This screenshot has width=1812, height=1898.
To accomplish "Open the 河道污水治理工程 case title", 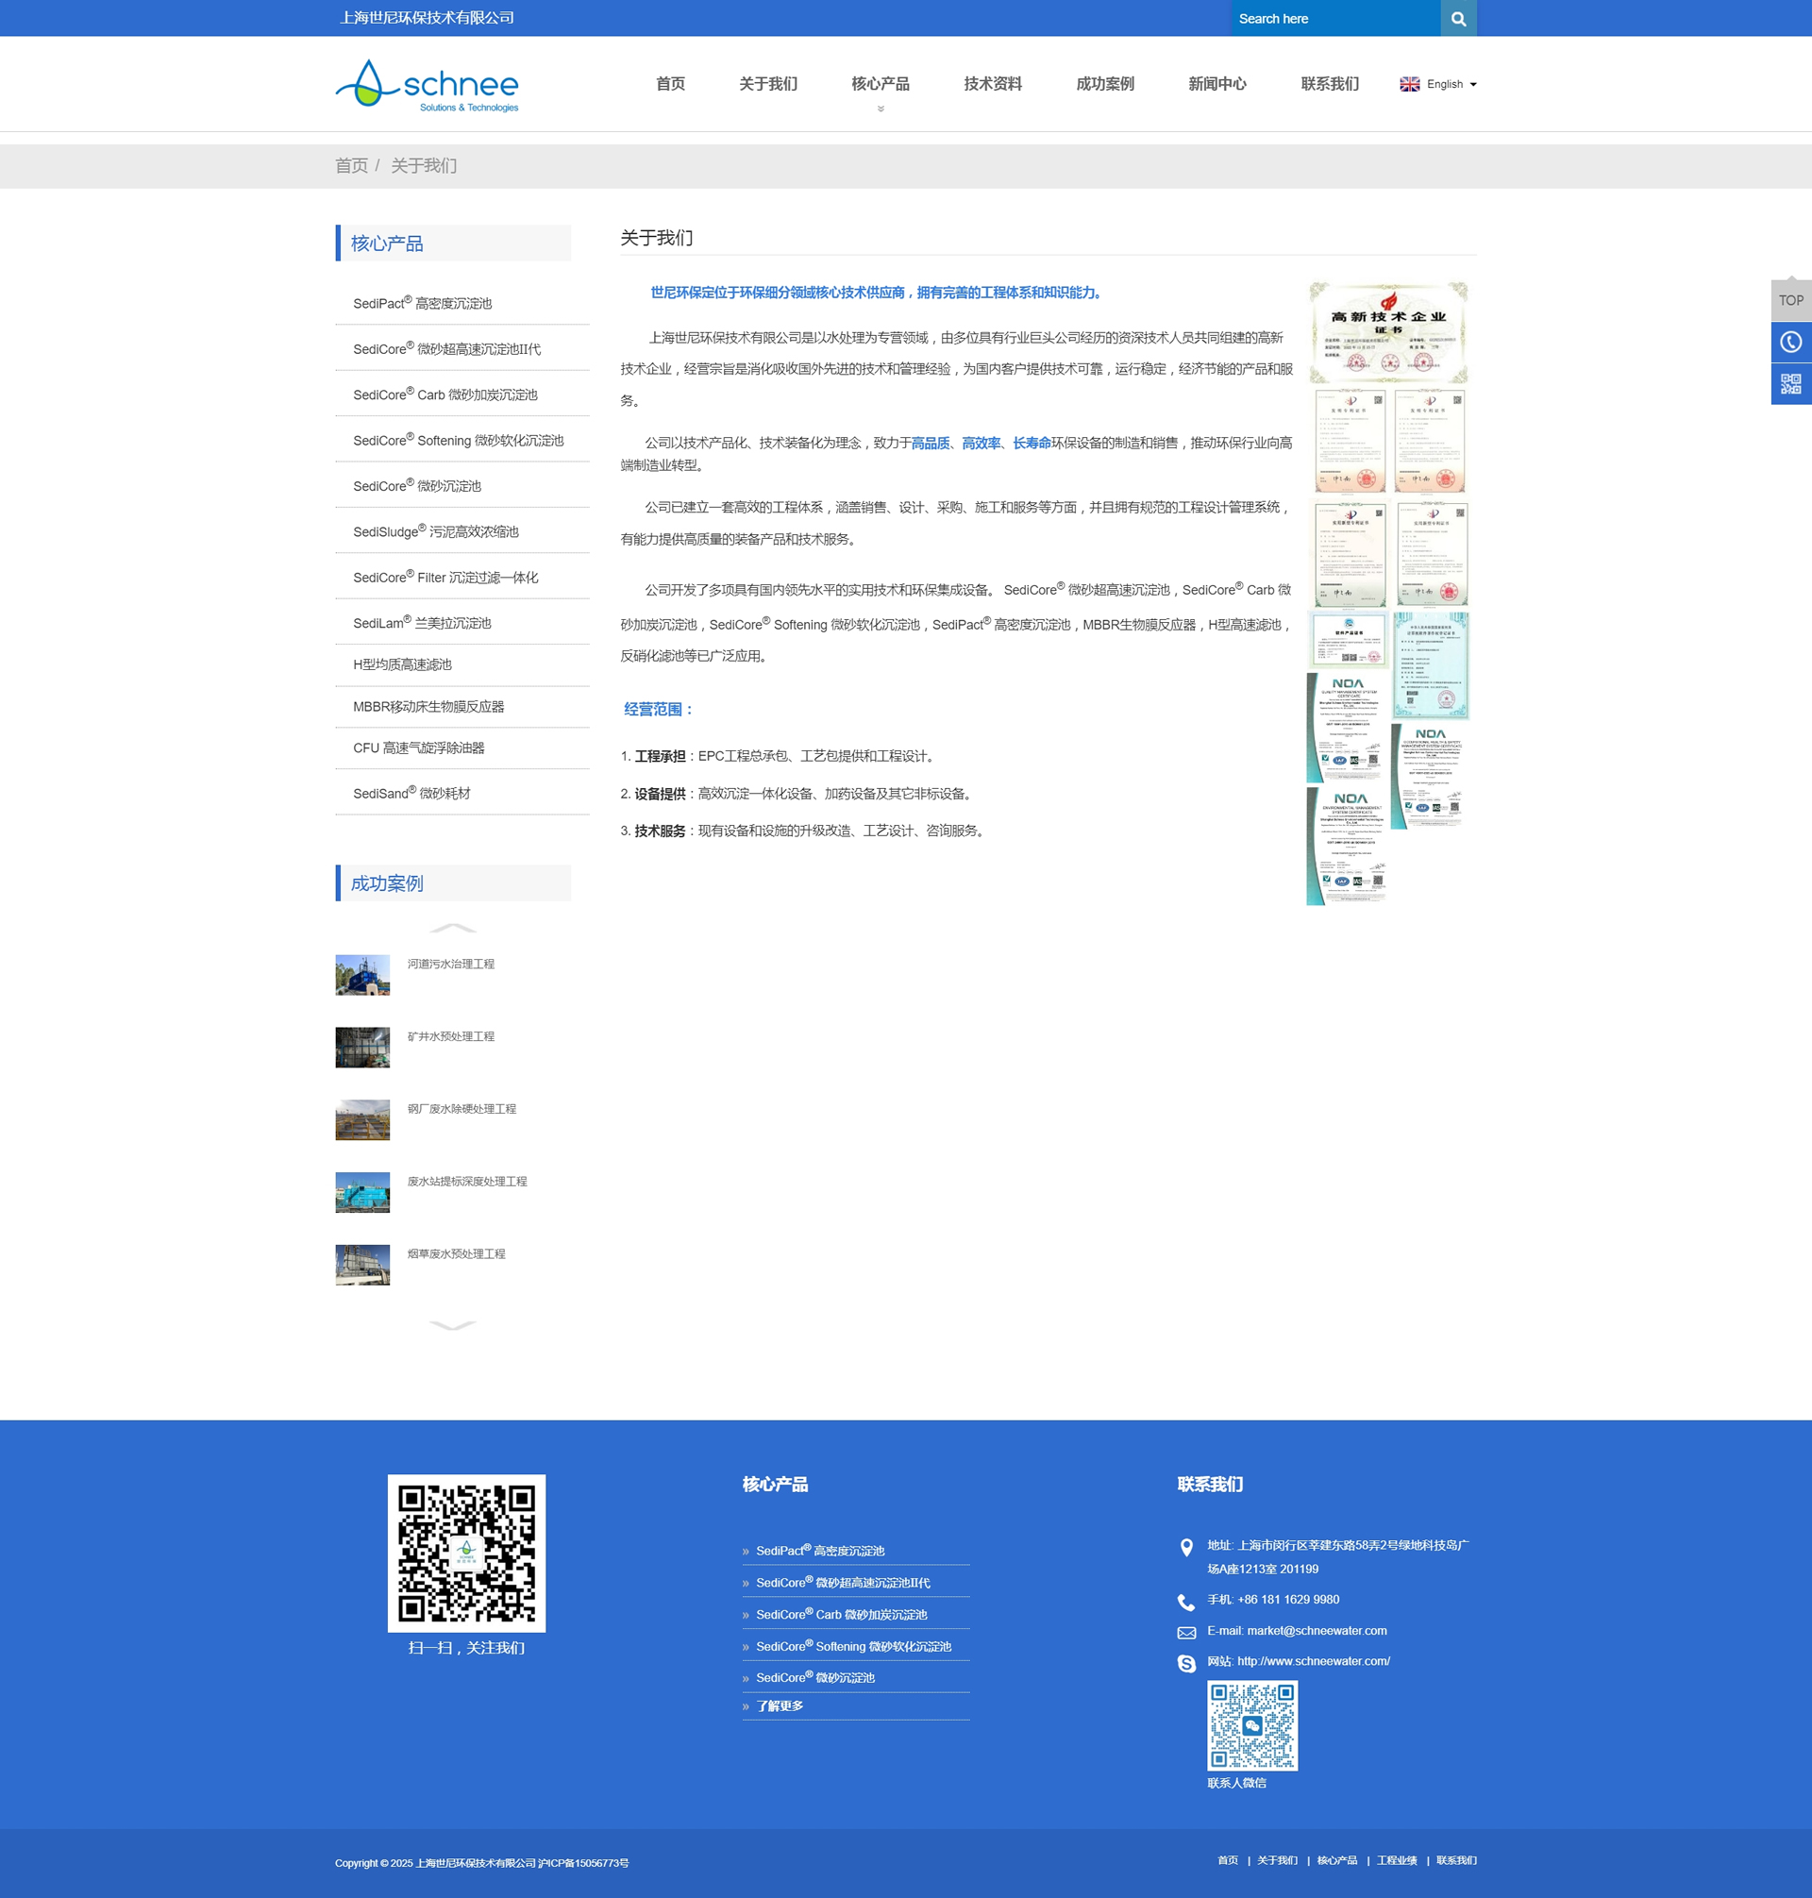I will pos(451,964).
